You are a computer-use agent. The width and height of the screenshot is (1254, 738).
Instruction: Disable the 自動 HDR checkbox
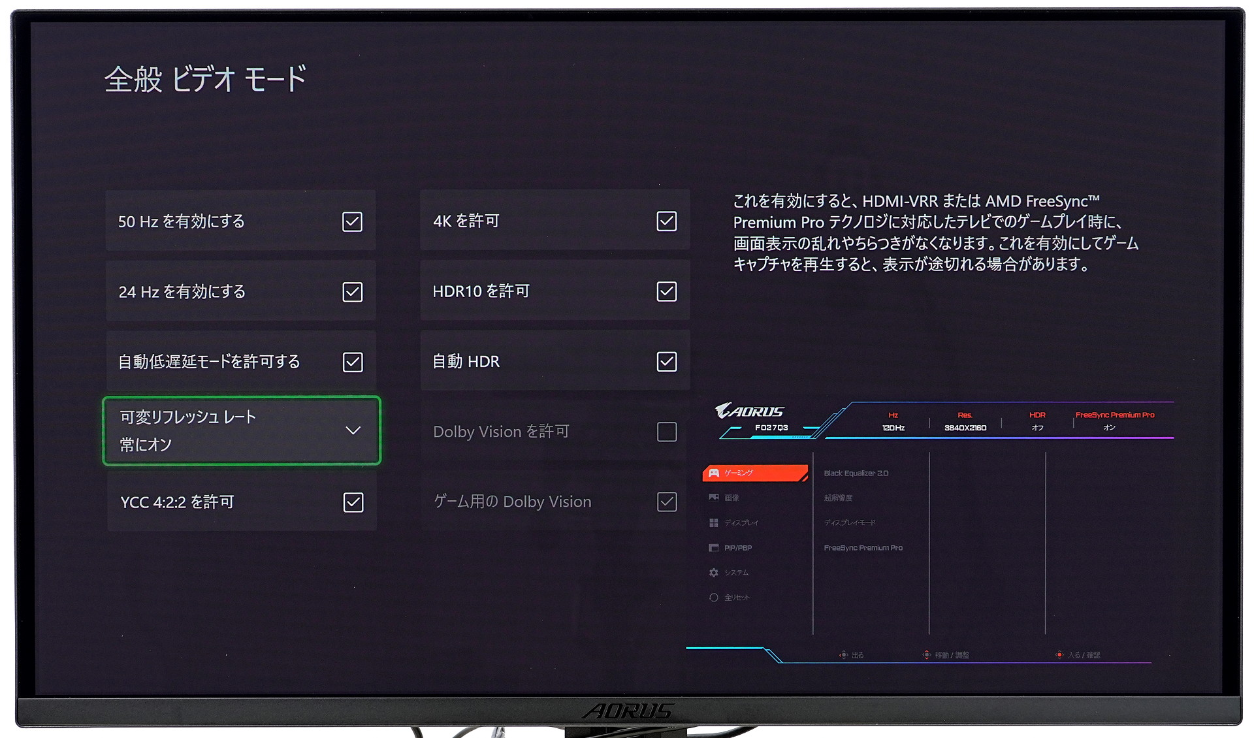(666, 361)
